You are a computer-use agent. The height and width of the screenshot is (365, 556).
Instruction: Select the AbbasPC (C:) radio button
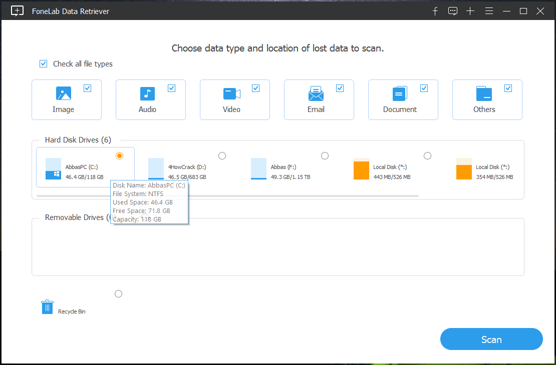120,156
